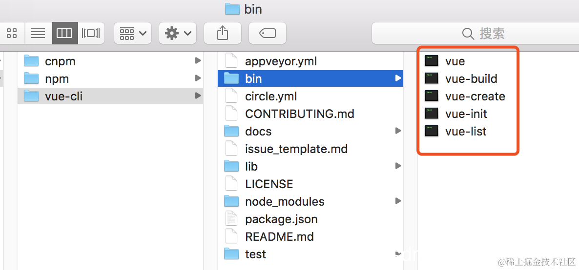Screen dimensions: 579x270
Task: Click the node_modules folder name
Action: [285, 202]
